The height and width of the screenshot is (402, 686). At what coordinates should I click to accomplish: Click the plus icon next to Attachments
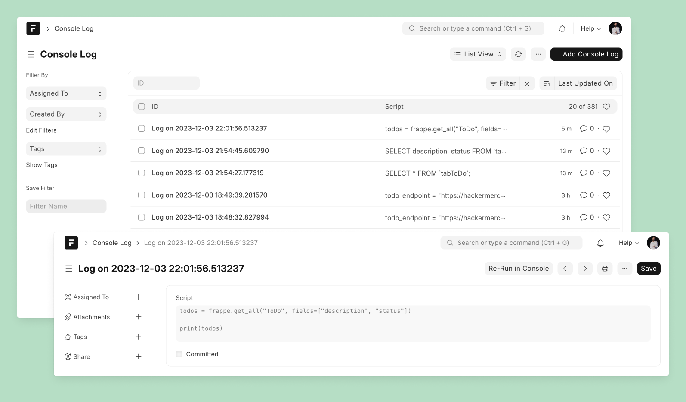click(138, 317)
